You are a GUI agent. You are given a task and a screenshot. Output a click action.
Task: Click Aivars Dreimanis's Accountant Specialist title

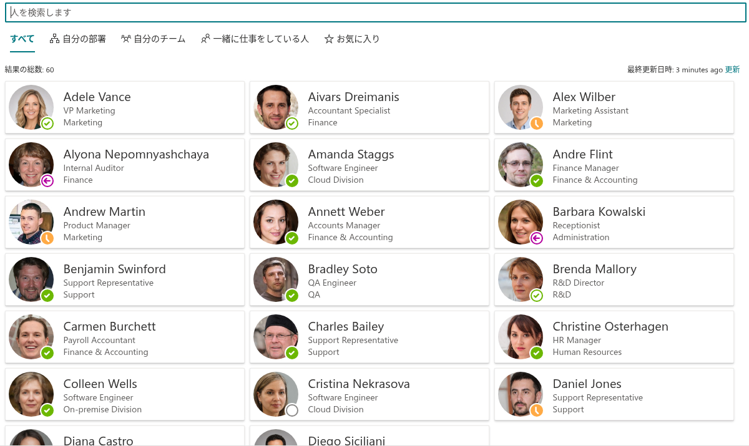pyautogui.click(x=349, y=110)
